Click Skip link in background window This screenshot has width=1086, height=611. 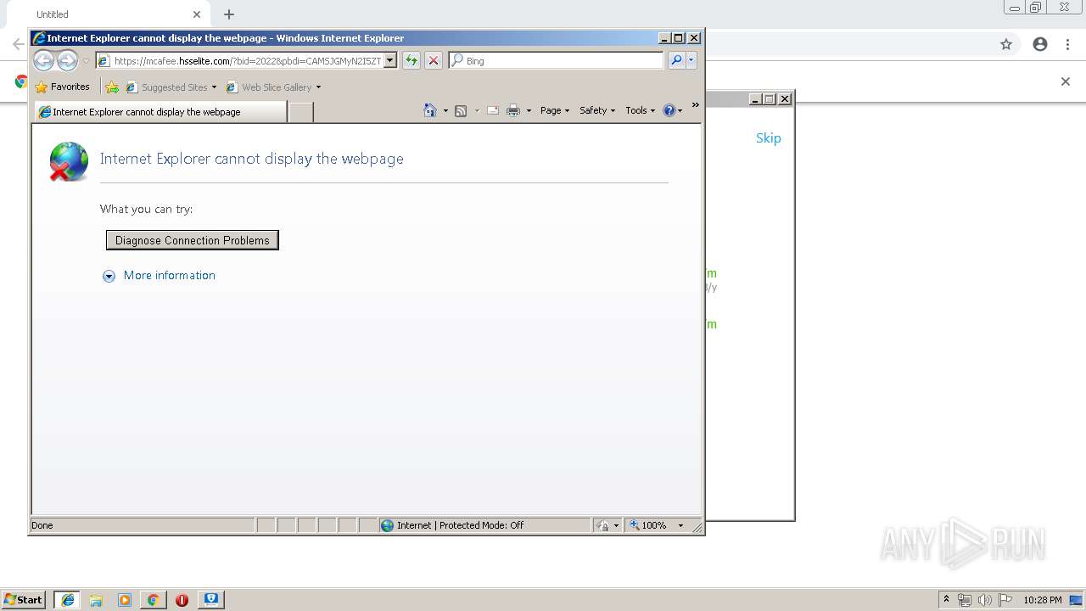(x=769, y=138)
